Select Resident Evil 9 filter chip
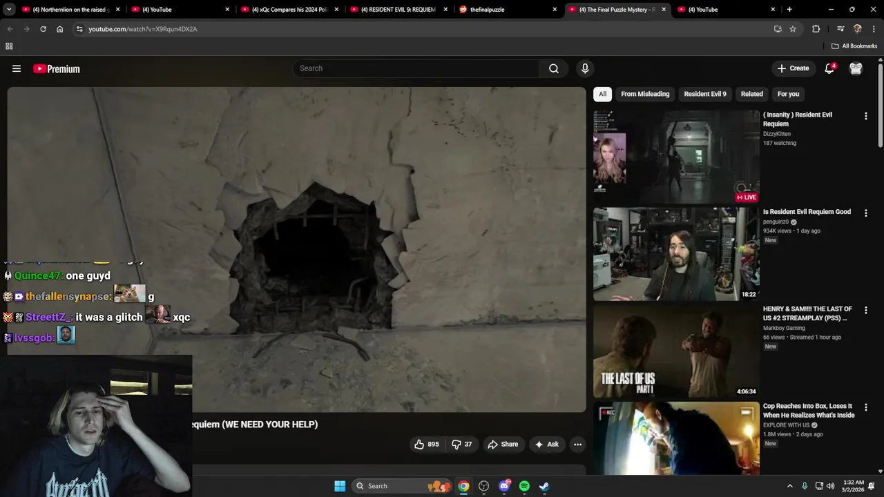884x497 pixels. 705,94
